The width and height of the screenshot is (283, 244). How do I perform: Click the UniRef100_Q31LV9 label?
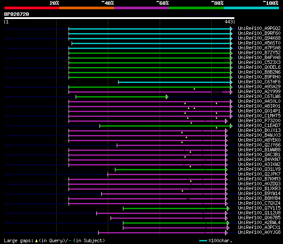click(x=259, y=169)
